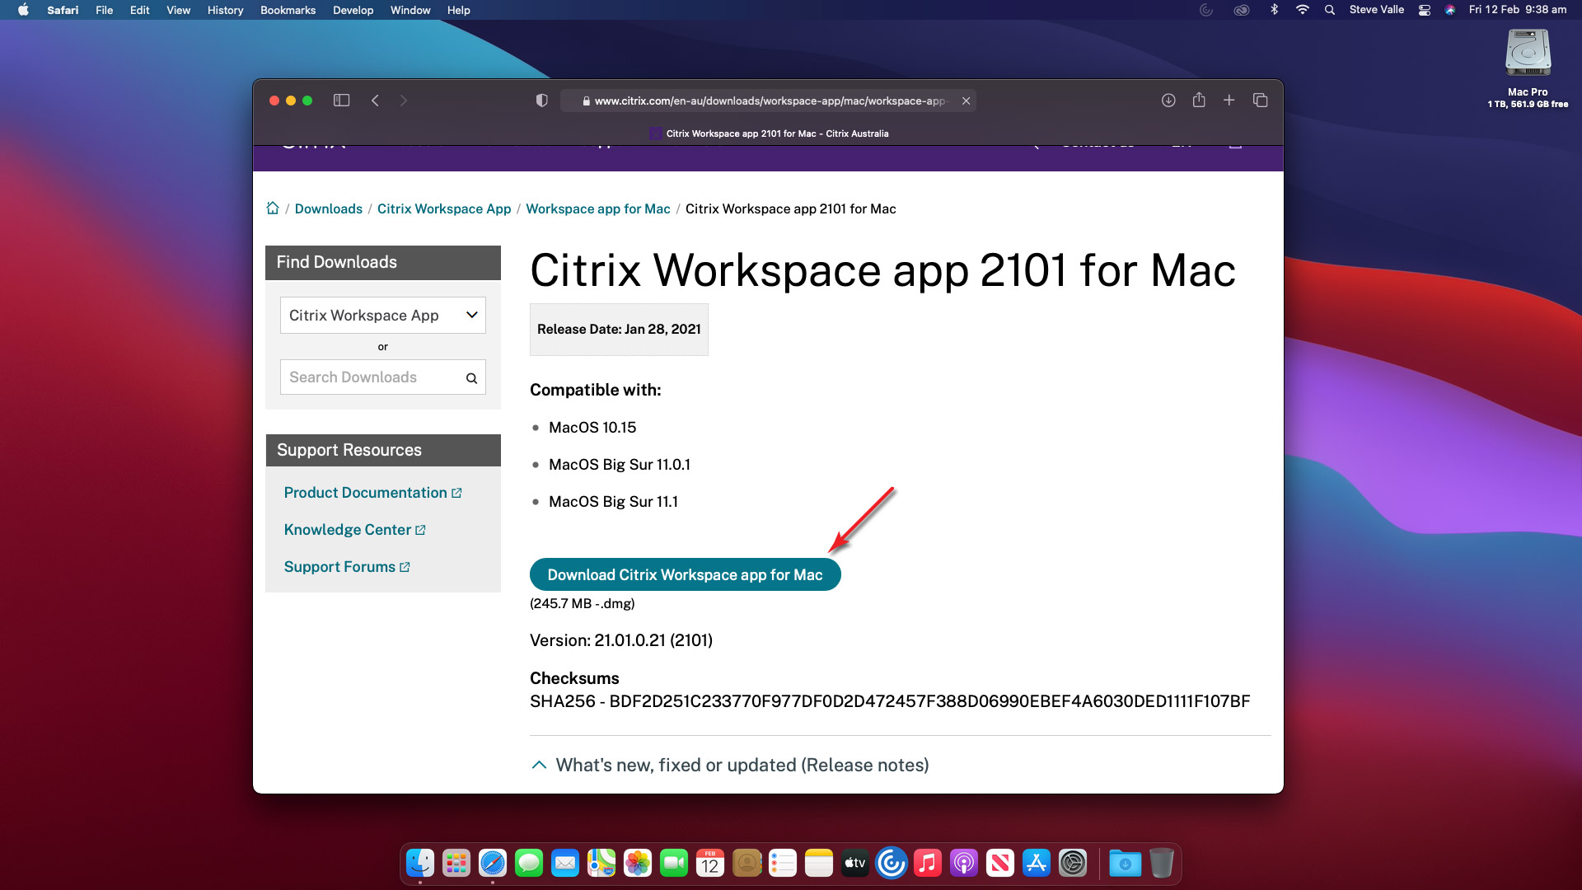The height and width of the screenshot is (890, 1582).
Task: Show tab overview icon
Action: tap(1260, 101)
